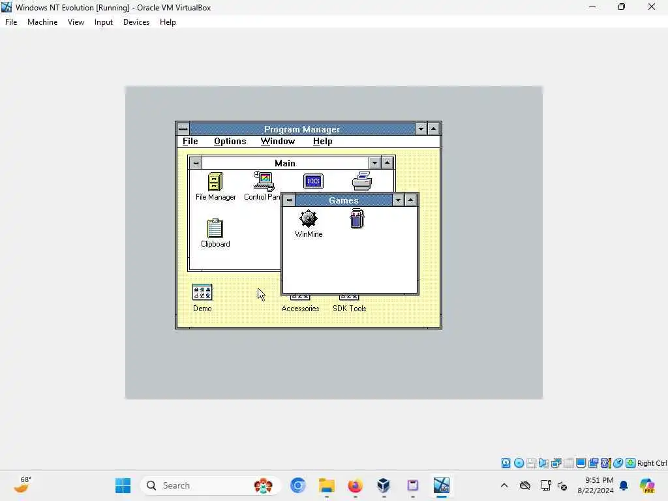Open Firefox from the taskbar
The image size is (668, 501).
click(x=356, y=485)
